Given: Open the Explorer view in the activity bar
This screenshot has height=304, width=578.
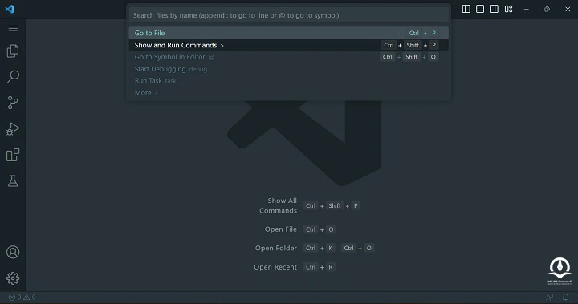Looking at the screenshot, I should (x=13, y=51).
